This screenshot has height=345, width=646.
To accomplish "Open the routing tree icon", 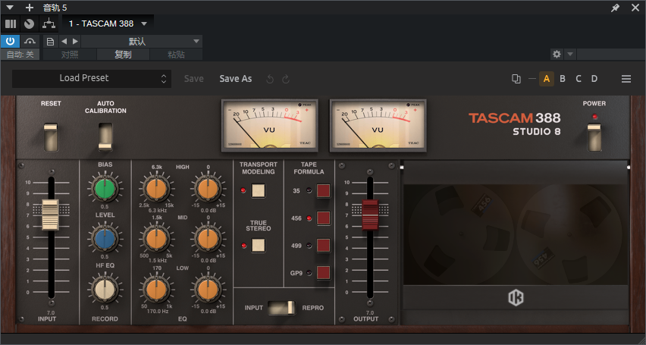I will [49, 24].
